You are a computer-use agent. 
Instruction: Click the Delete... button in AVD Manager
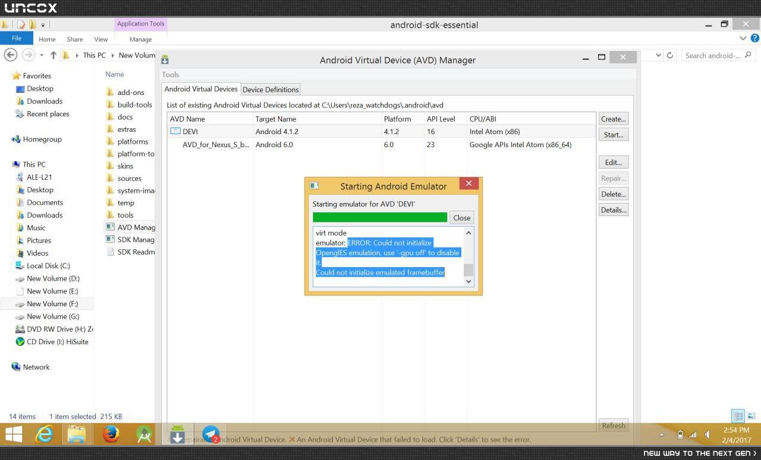pos(614,194)
